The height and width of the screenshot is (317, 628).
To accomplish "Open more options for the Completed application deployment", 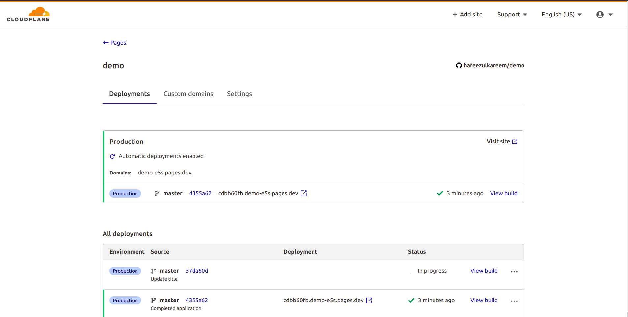I will pos(514,301).
